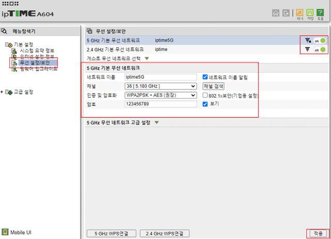Open the Mobile UI link

(x=21, y=232)
